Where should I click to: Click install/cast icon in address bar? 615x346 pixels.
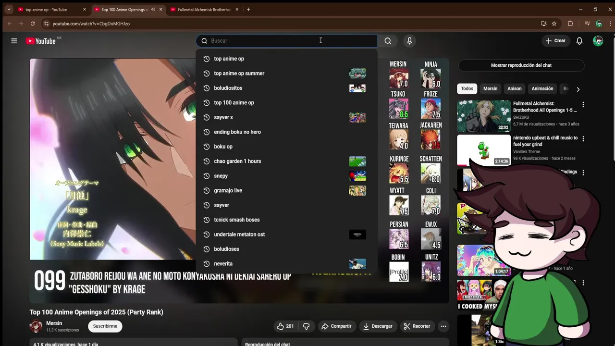(x=543, y=24)
